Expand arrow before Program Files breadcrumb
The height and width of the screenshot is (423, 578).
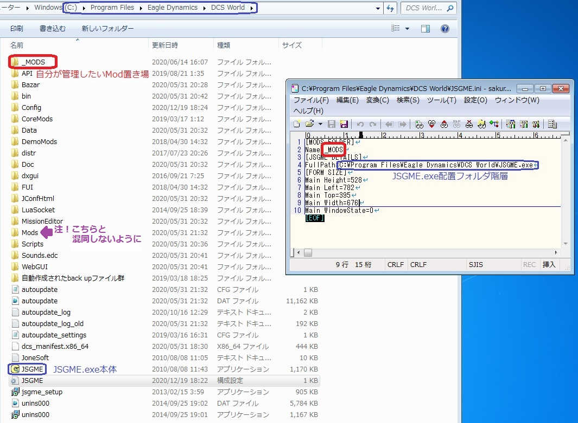[x=84, y=8]
